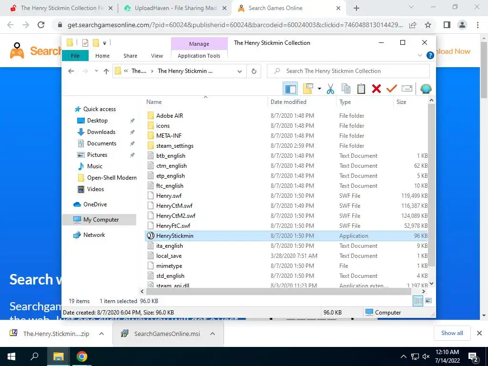488x366 pixels.
Task: Click the Manage contextual tab
Action: [199, 44]
